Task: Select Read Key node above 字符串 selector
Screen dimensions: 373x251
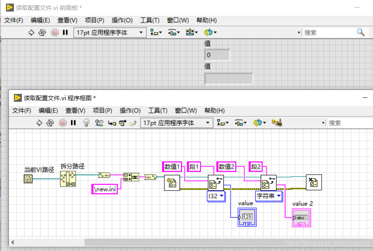Action: 269,183
